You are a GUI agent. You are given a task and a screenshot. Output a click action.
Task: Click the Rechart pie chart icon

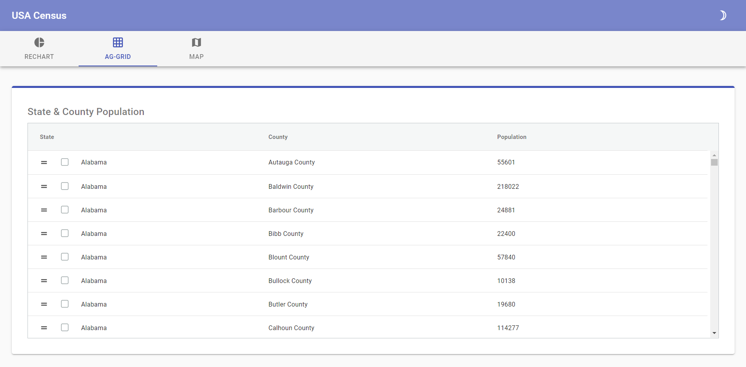(x=39, y=42)
